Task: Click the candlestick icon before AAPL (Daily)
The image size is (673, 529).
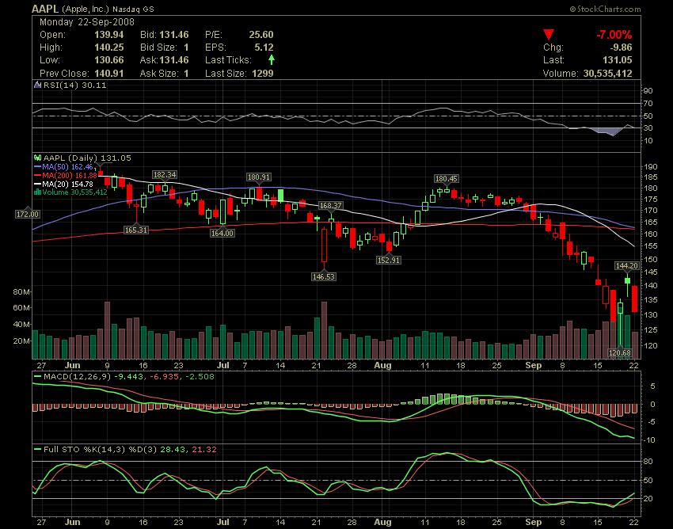Action: [x=38, y=158]
